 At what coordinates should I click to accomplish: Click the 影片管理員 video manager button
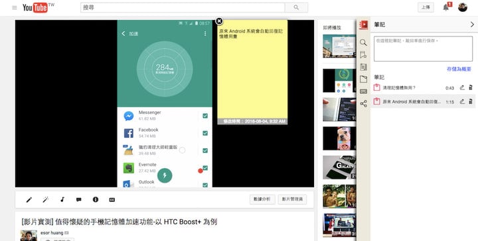pos(292,199)
